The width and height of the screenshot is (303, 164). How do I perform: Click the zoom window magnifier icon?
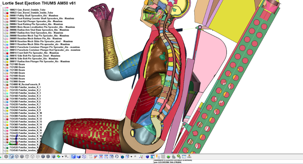point(106,157)
